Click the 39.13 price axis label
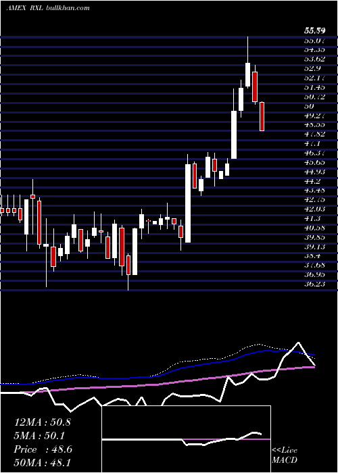The image size is (338, 473). (x=314, y=247)
